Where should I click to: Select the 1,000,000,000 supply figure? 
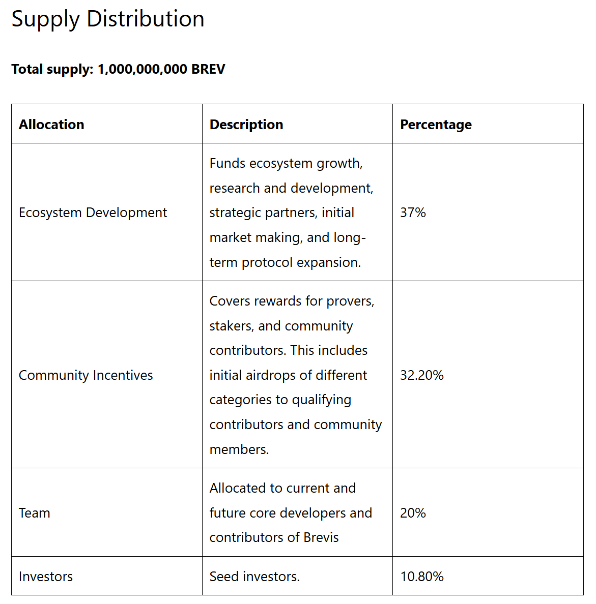143,69
